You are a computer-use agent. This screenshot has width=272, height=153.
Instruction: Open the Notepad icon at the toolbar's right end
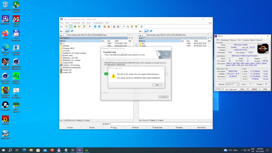pyautogui.click(x=141, y=27)
